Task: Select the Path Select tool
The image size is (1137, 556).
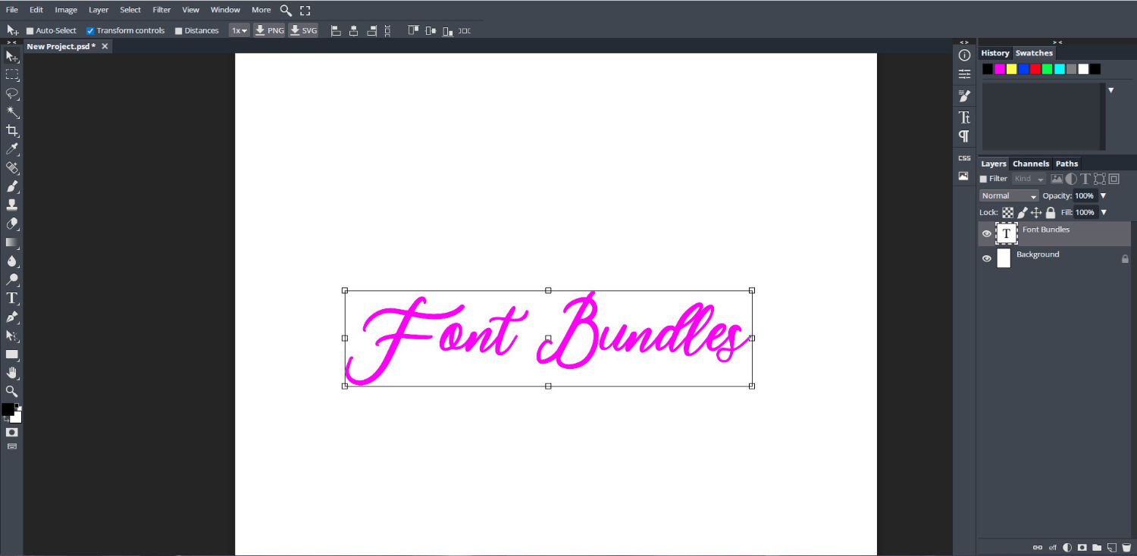Action: [12, 336]
